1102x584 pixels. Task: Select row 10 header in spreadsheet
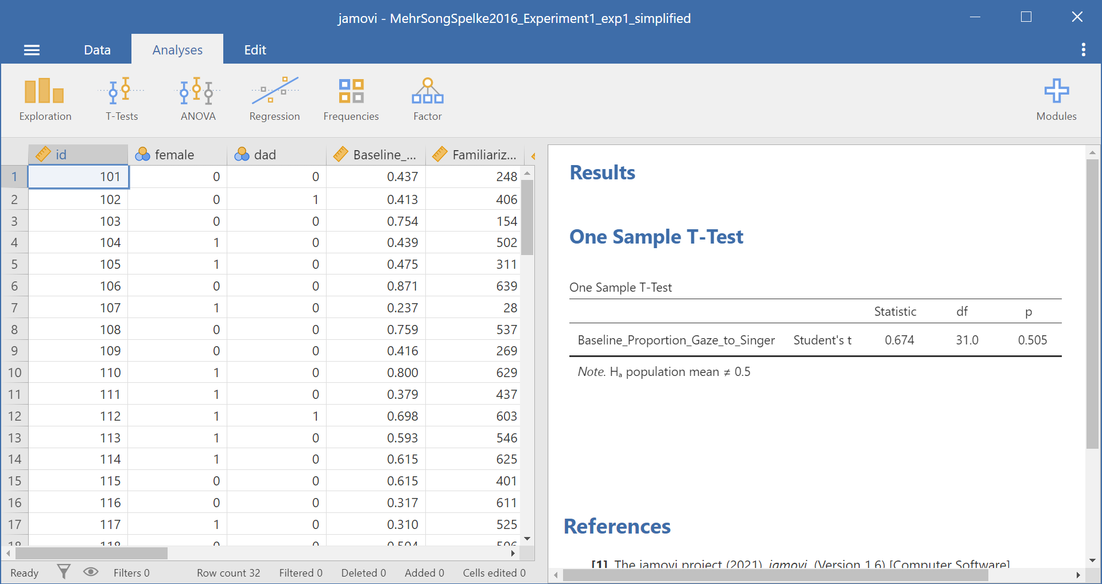pyautogui.click(x=14, y=373)
